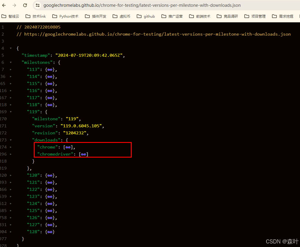Click the address bar URL field
The height and width of the screenshot is (247, 300).
click(142, 5)
